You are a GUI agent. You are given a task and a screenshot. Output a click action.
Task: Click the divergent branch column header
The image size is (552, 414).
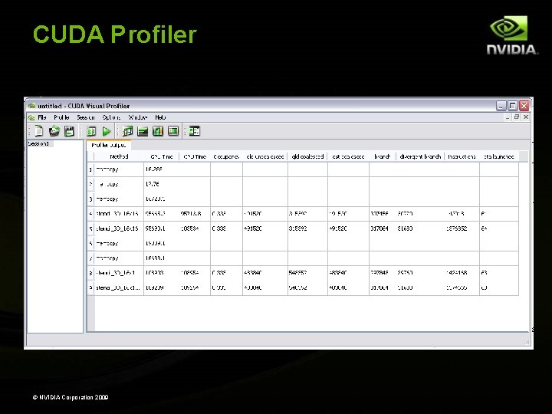(x=420, y=156)
